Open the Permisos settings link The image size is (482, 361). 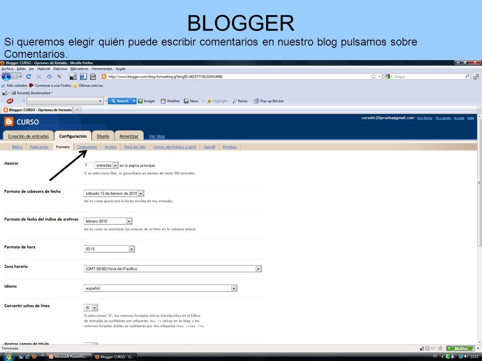click(230, 147)
